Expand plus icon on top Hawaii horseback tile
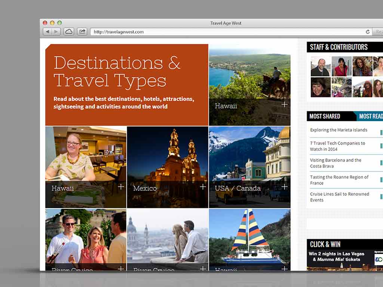The image size is (383, 287). click(284, 105)
